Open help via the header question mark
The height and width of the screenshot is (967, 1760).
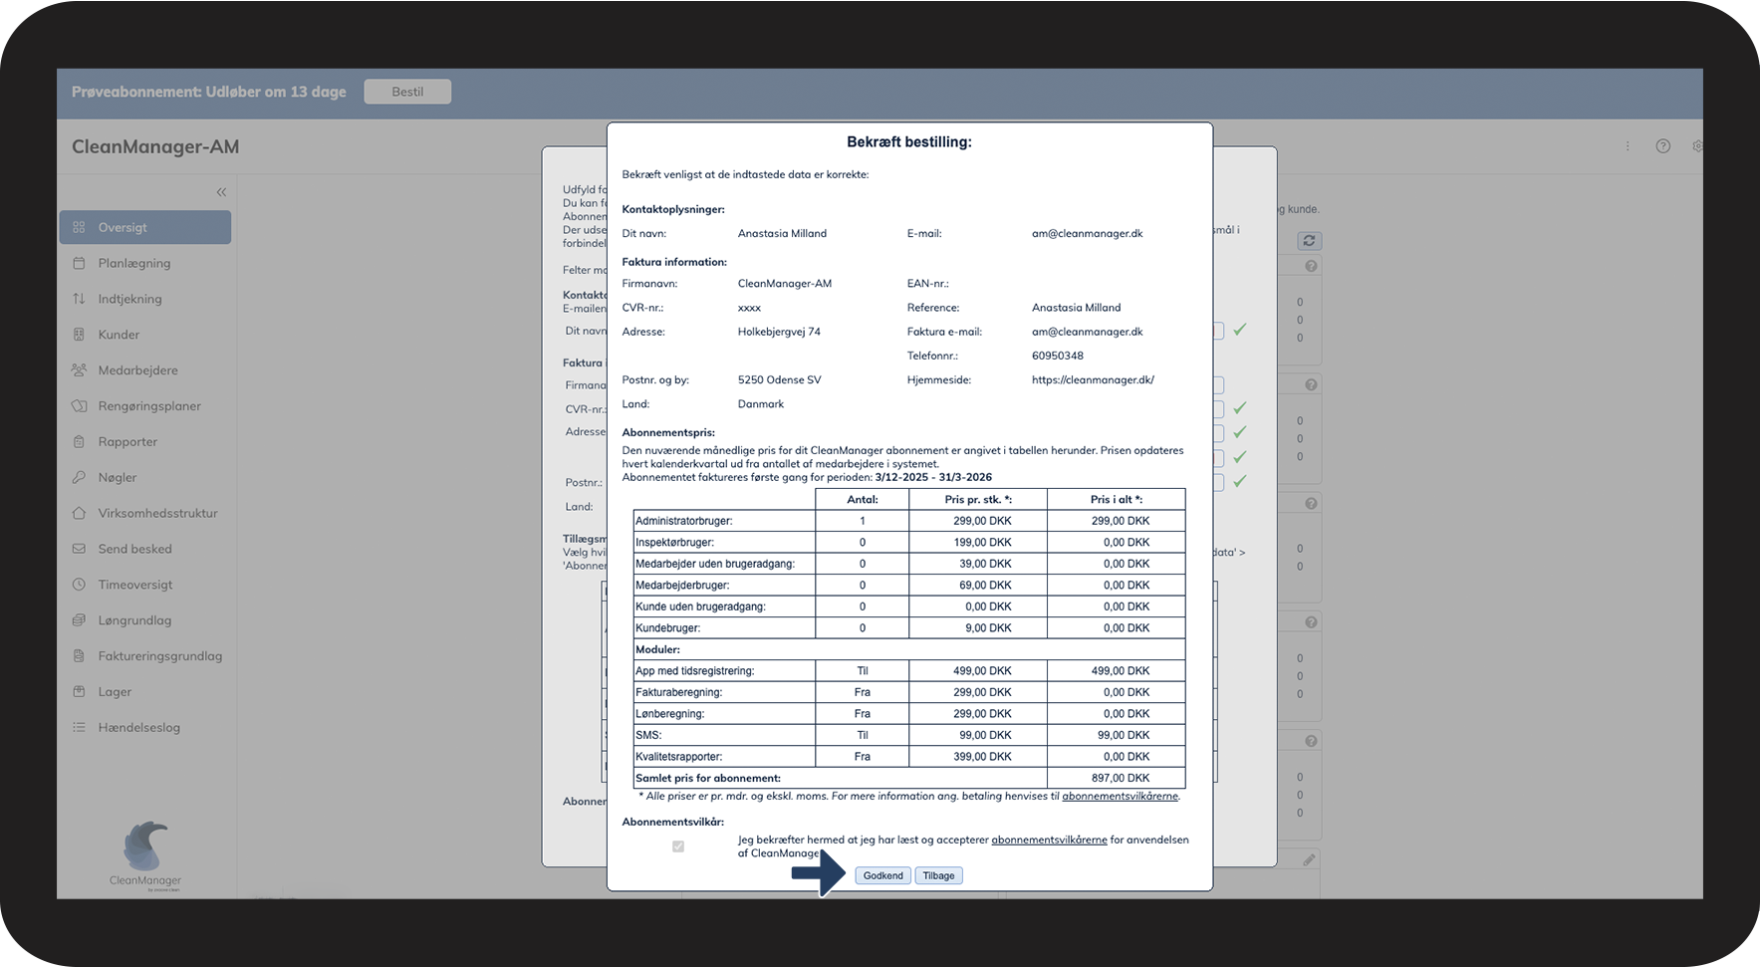coord(1662,146)
